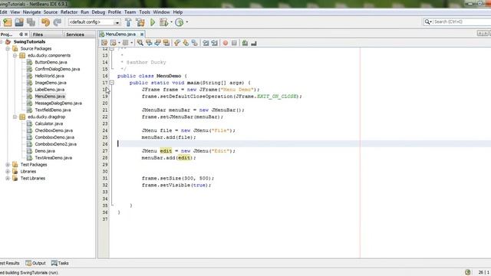Jump to last edit location icon
The height and width of the screenshot is (276, 491).
pos(104,43)
